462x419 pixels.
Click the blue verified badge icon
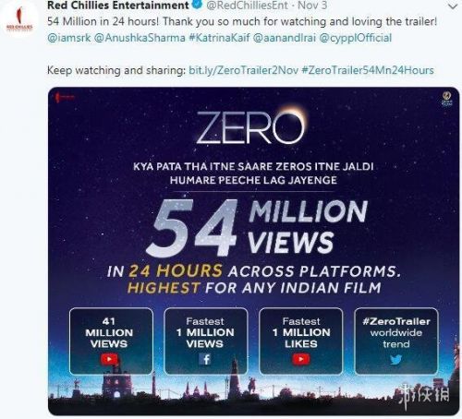[198, 5]
